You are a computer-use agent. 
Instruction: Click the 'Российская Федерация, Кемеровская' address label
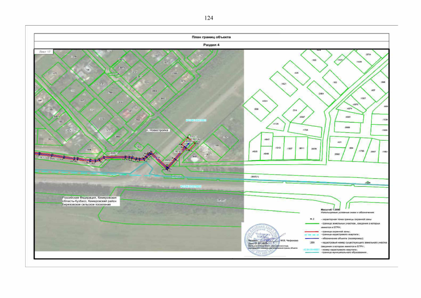coord(91,197)
